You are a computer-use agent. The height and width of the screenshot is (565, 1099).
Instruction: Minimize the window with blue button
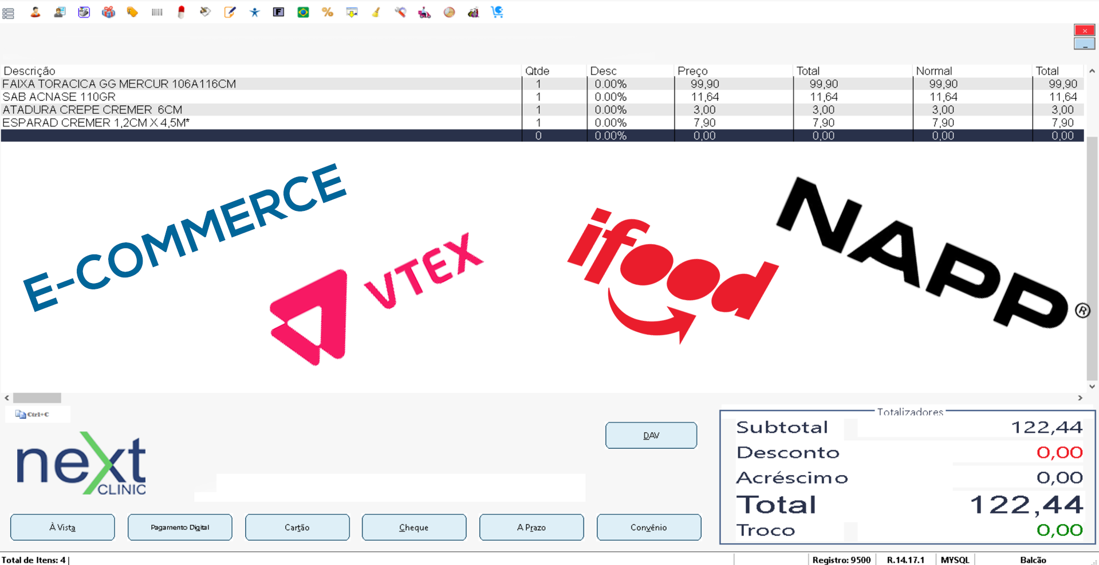pyautogui.click(x=1084, y=44)
